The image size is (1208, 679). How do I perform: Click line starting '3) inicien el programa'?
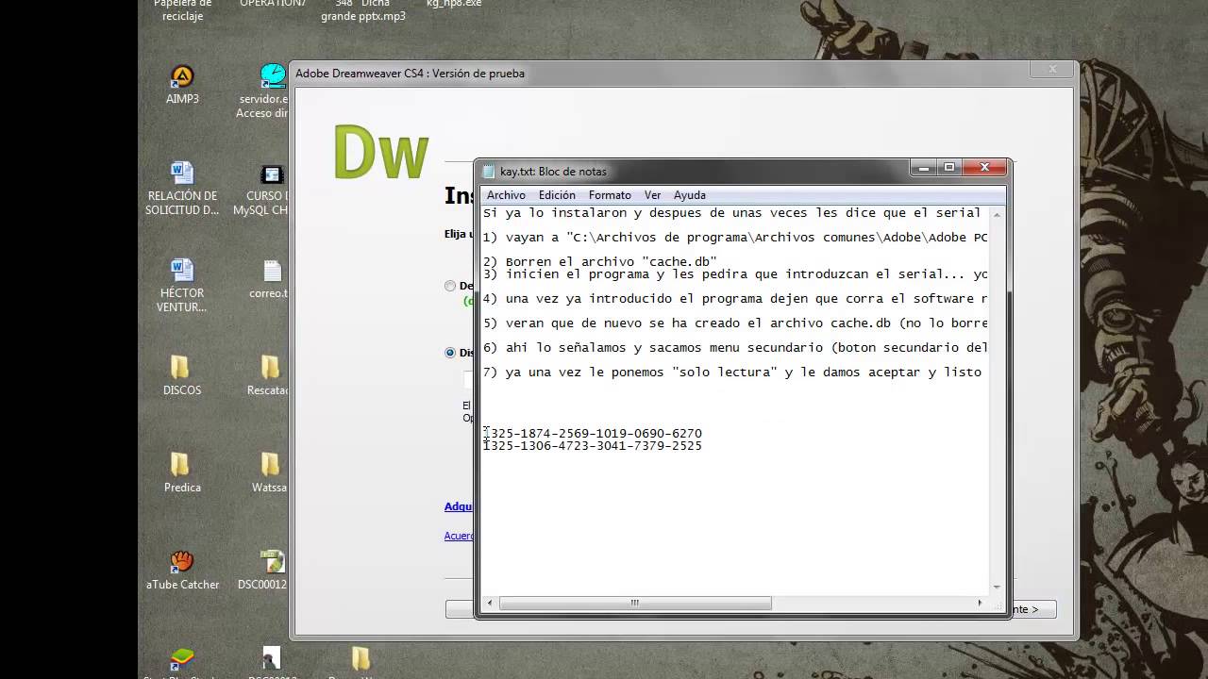pos(735,274)
